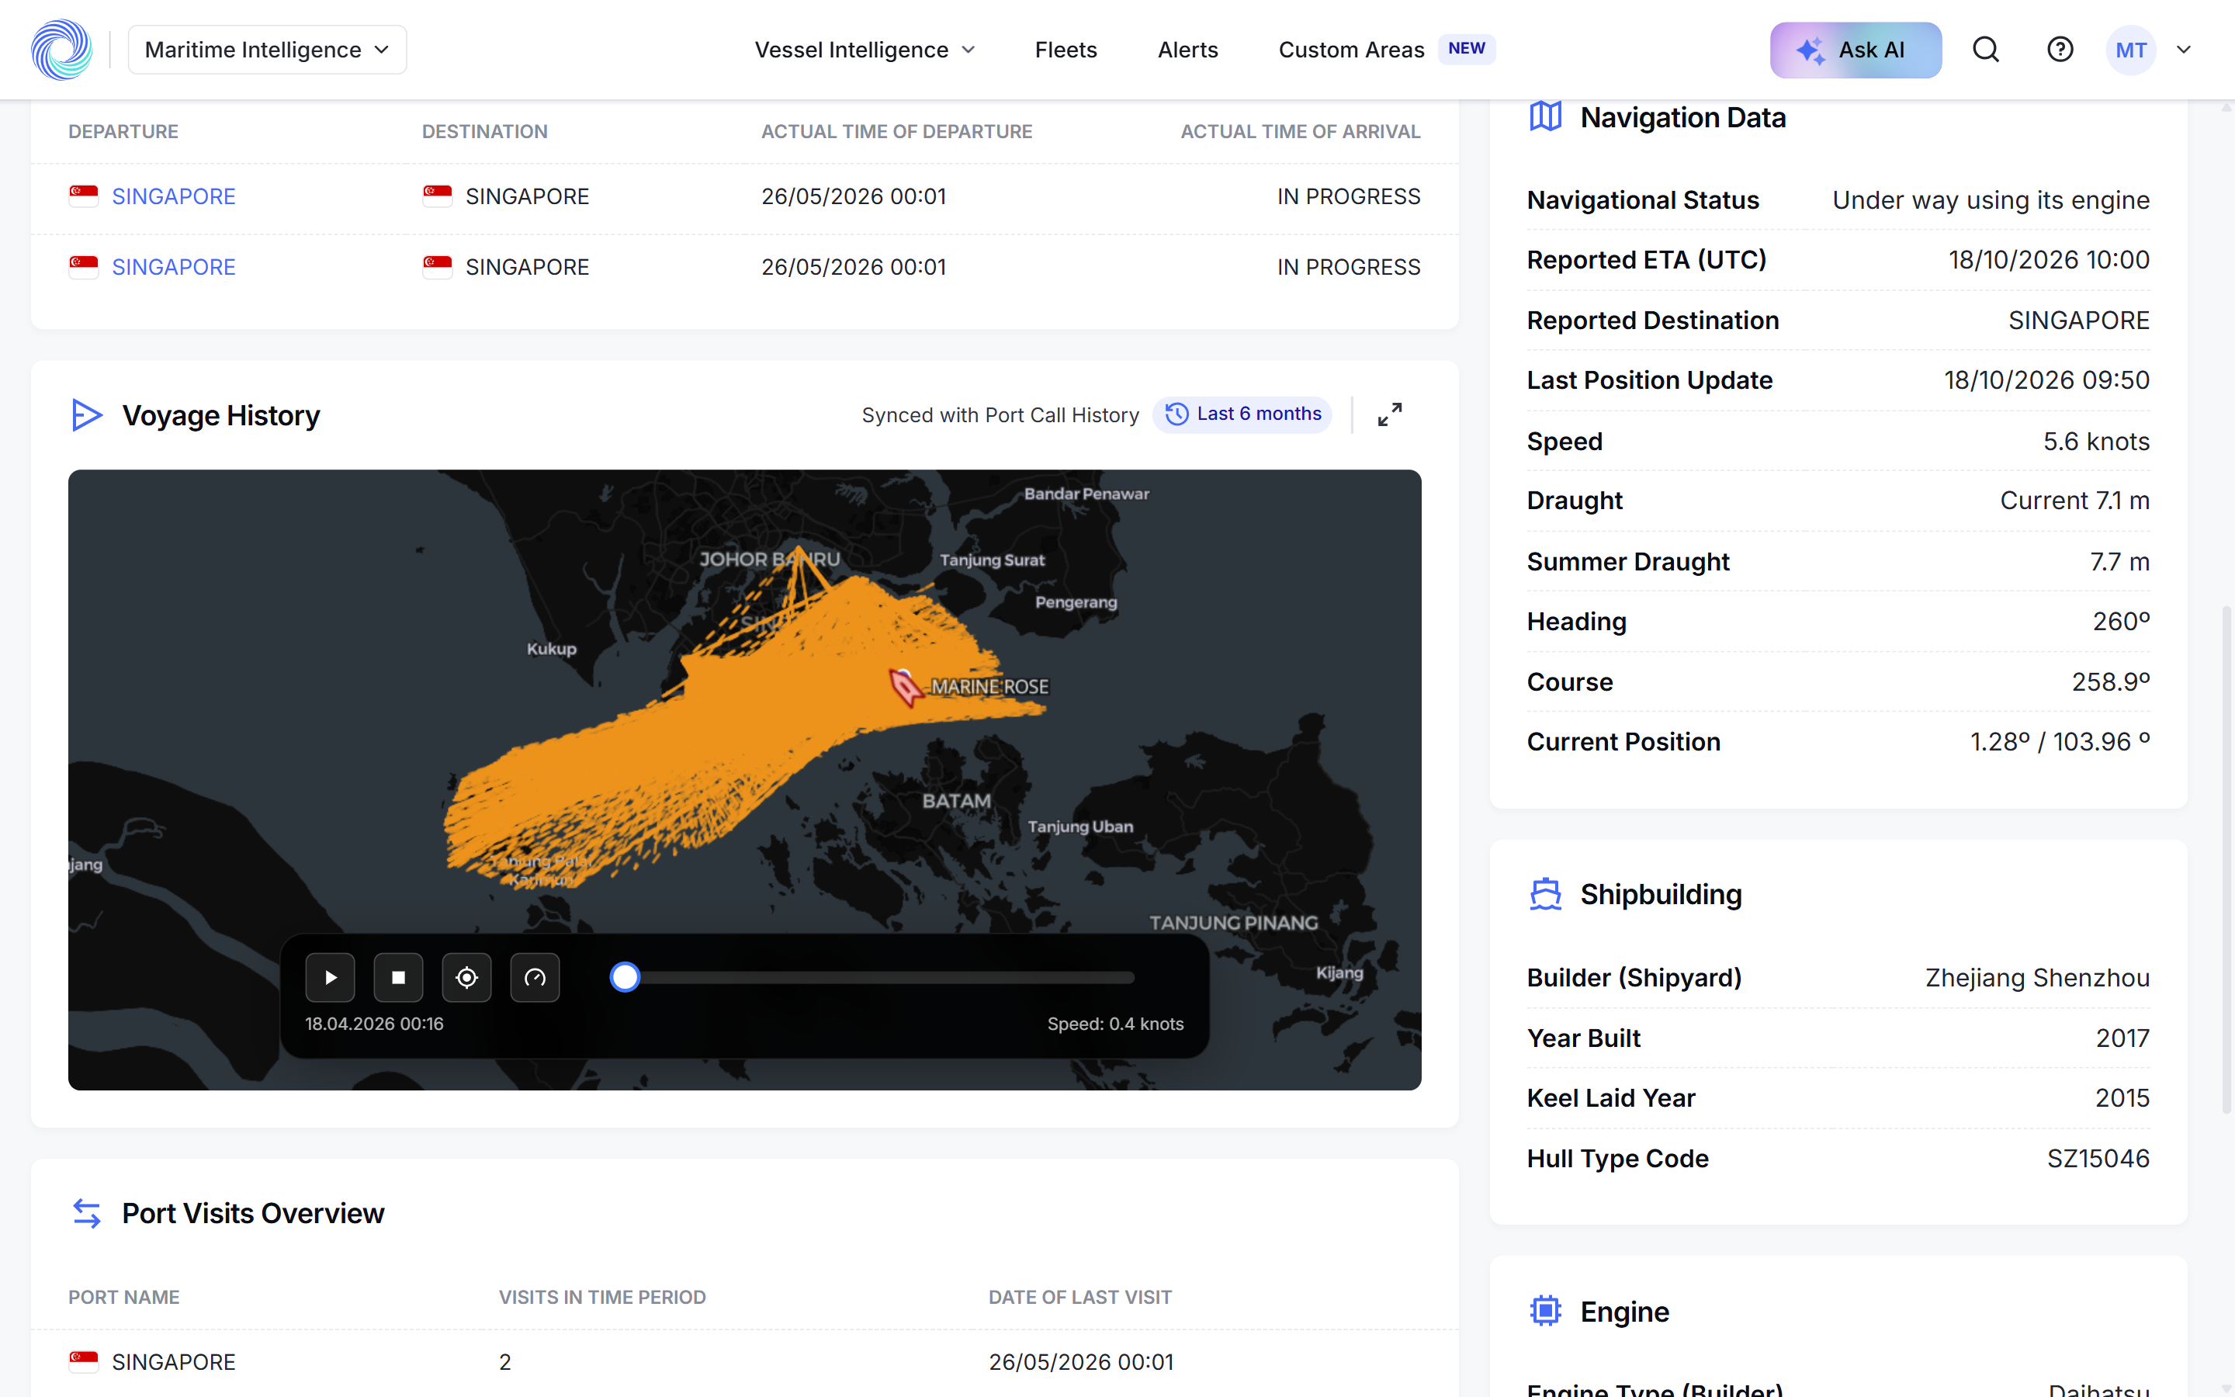Image resolution: width=2235 pixels, height=1397 pixels.
Task: Click BATAM label on map
Action: tap(956, 801)
